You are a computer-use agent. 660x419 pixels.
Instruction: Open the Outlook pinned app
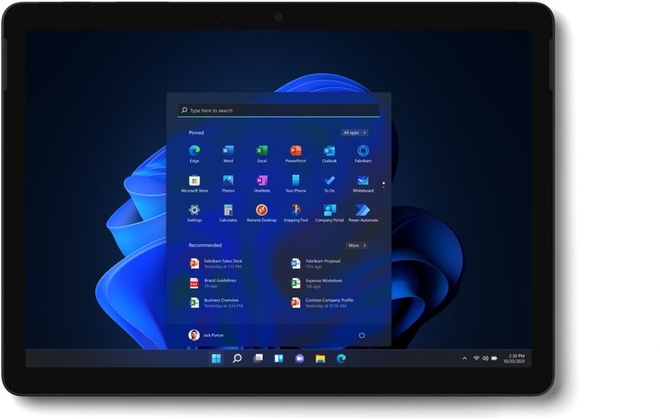tap(329, 153)
